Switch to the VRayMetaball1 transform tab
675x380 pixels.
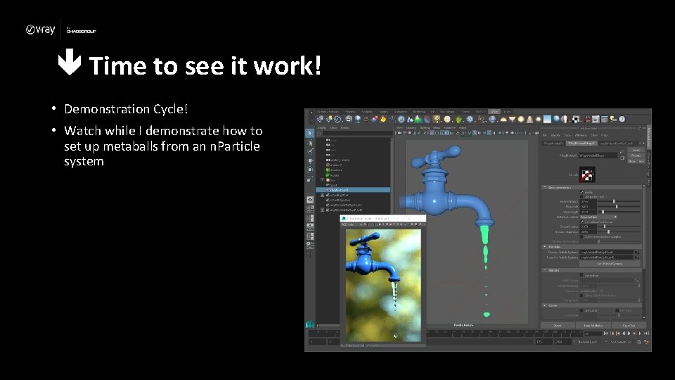(553, 143)
